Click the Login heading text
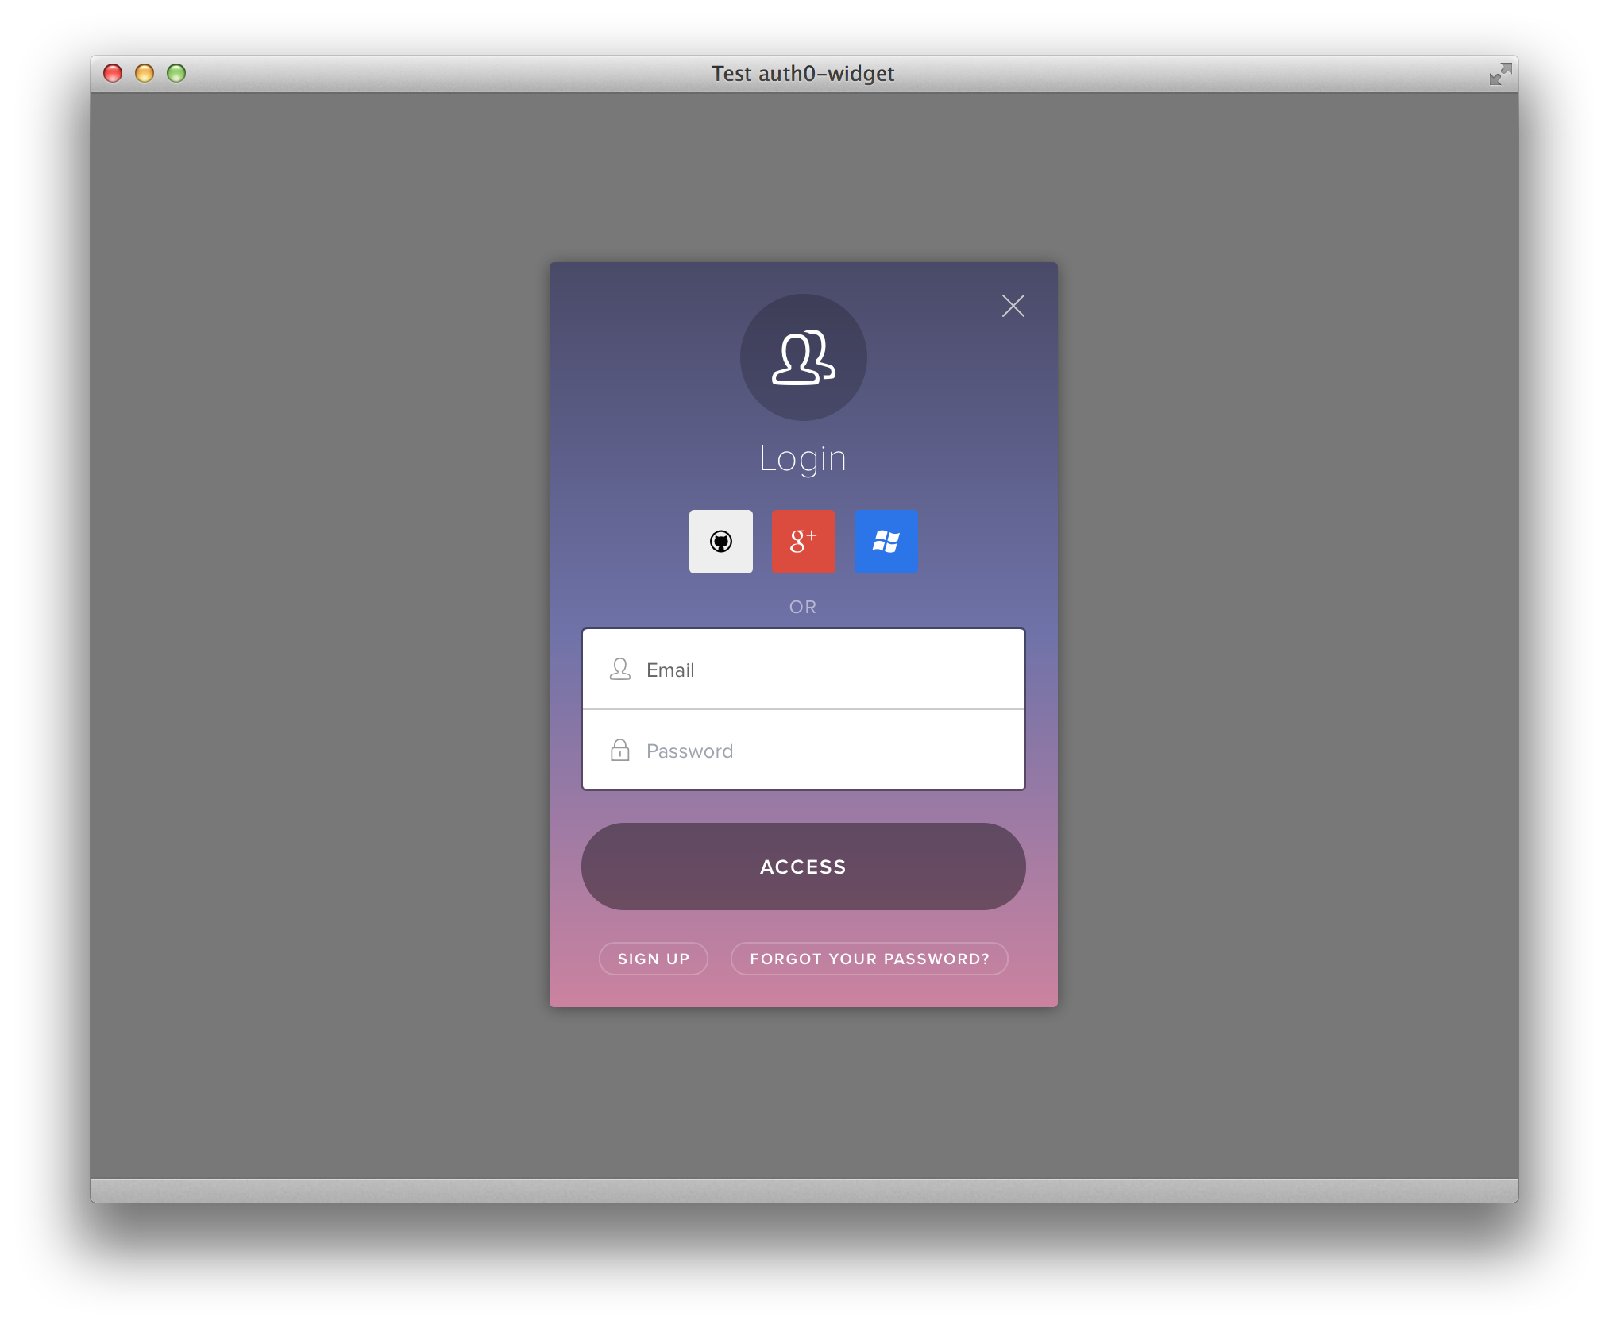The width and height of the screenshot is (1609, 1328). (x=803, y=457)
